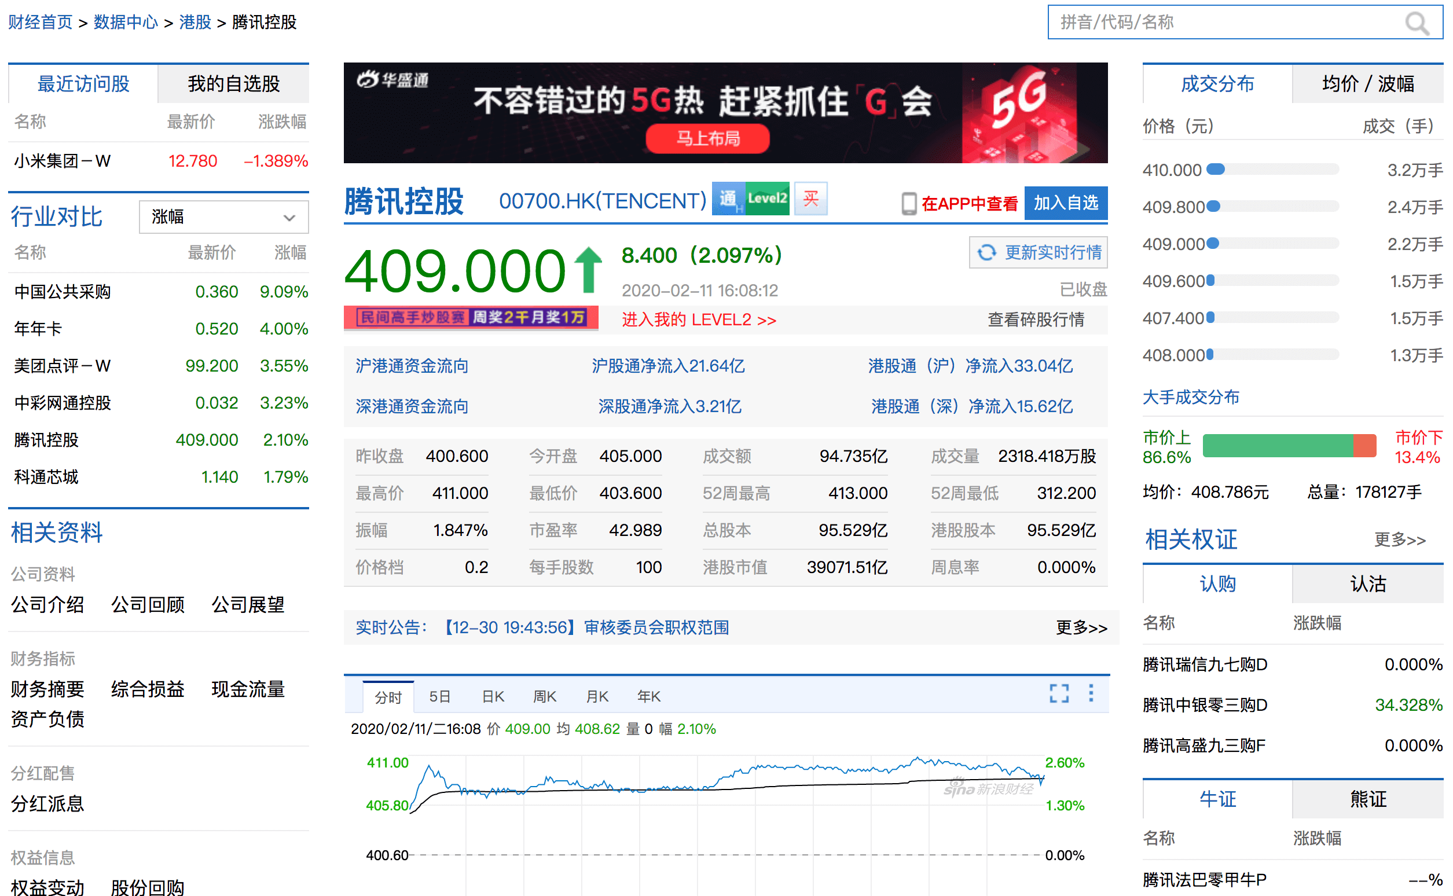The image size is (1453, 896).
Task: Click the phone icon beside 在APP中查看
Action: coord(908,204)
